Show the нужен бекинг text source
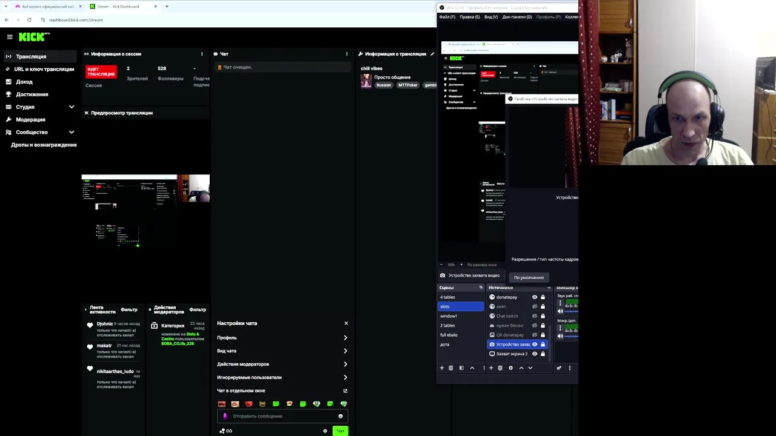The width and height of the screenshot is (776, 436). coord(535,325)
